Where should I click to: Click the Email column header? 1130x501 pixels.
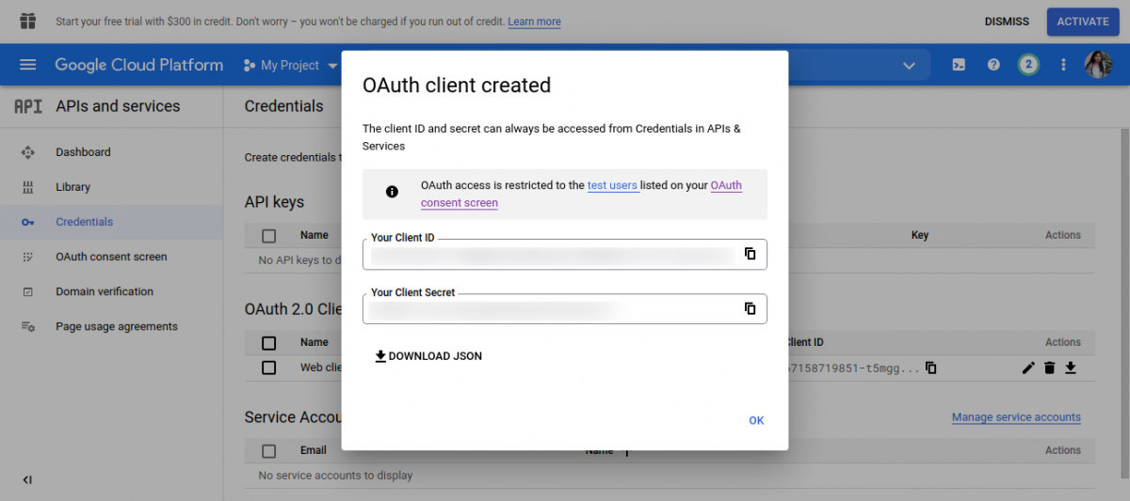[x=314, y=450]
